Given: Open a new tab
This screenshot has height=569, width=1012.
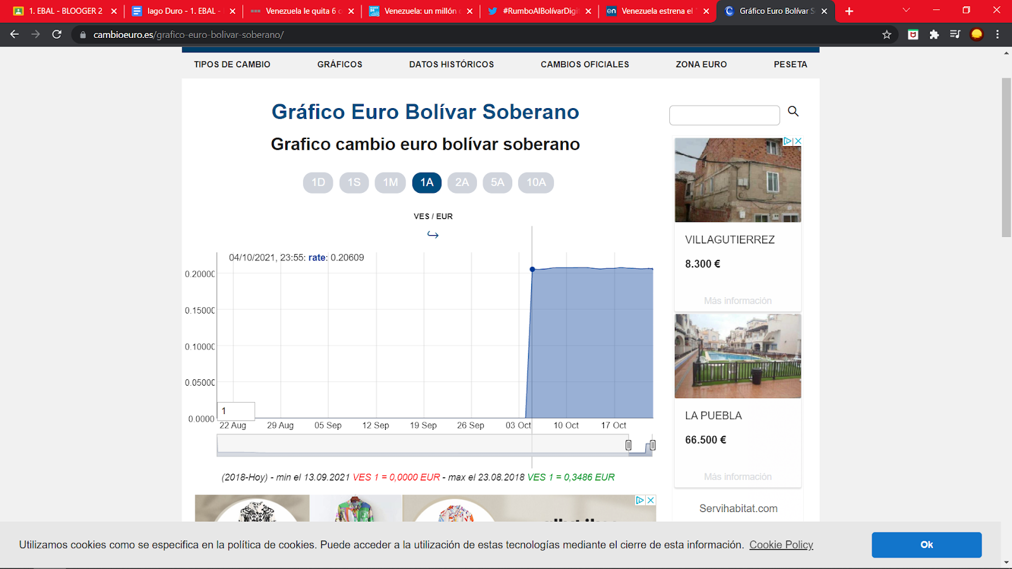Looking at the screenshot, I should [849, 11].
